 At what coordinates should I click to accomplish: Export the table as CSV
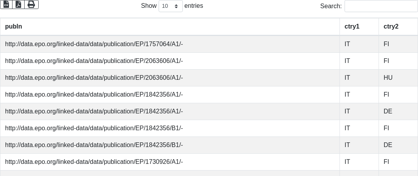6,4
